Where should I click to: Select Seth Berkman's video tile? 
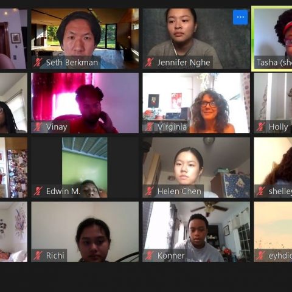click(85, 38)
